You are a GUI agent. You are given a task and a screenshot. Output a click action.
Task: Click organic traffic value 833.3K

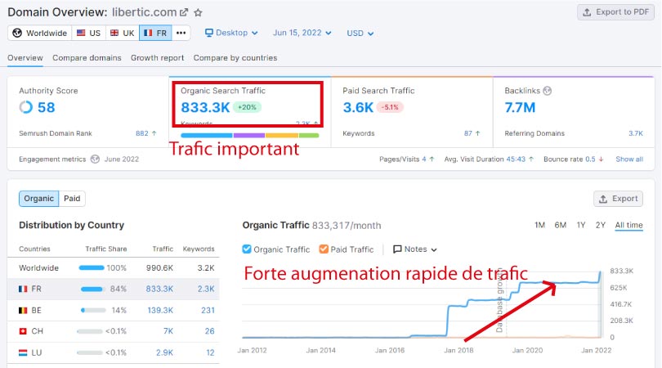click(x=205, y=108)
